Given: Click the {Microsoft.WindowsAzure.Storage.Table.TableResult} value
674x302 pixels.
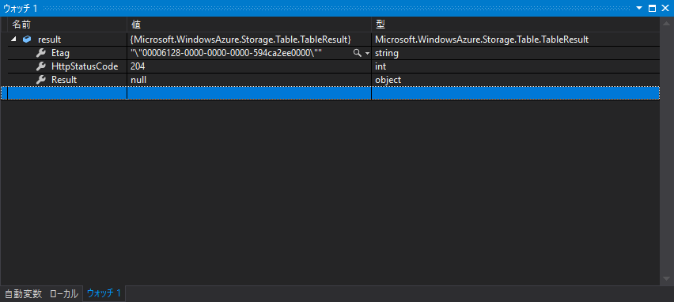Looking at the screenshot, I should (240, 40).
